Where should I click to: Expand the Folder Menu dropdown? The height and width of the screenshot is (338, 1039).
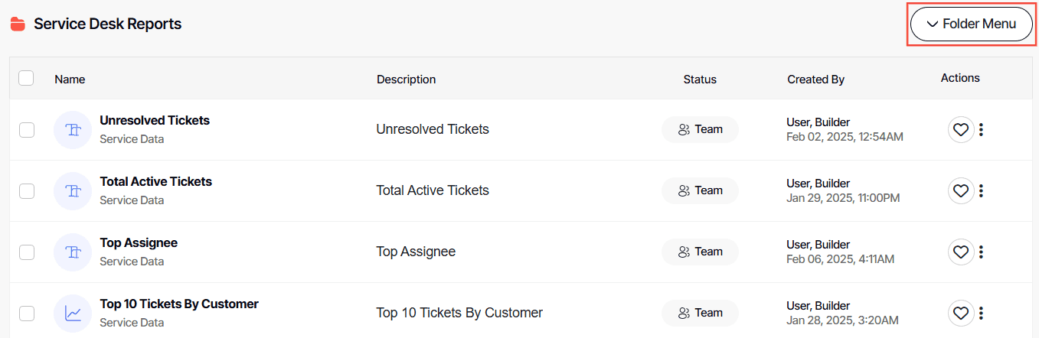tap(971, 24)
